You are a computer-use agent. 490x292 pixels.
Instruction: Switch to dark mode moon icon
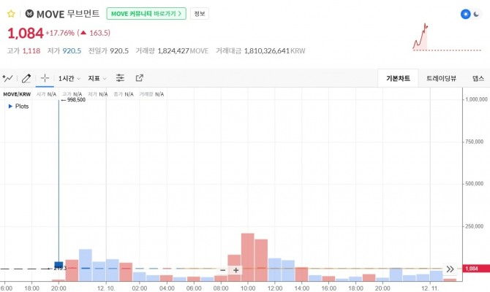click(476, 15)
